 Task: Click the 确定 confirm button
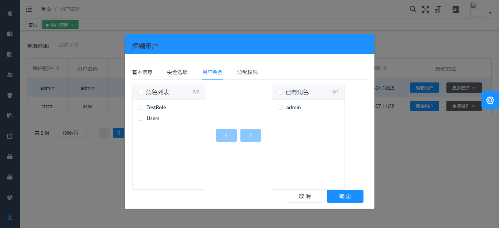pos(345,196)
